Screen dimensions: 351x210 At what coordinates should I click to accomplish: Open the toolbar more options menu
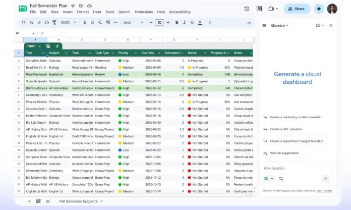210,22
